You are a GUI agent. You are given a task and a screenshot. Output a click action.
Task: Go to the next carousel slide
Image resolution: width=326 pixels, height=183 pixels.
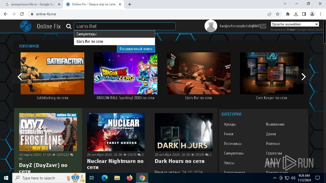click(x=303, y=77)
